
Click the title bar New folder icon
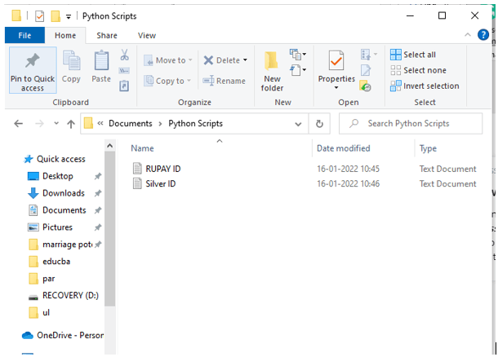tap(56, 15)
